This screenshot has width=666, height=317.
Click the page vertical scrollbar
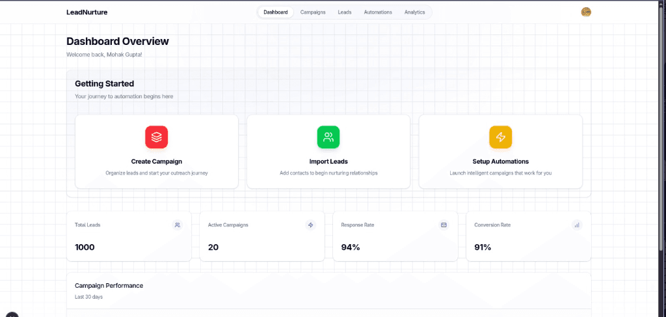(x=662, y=128)
